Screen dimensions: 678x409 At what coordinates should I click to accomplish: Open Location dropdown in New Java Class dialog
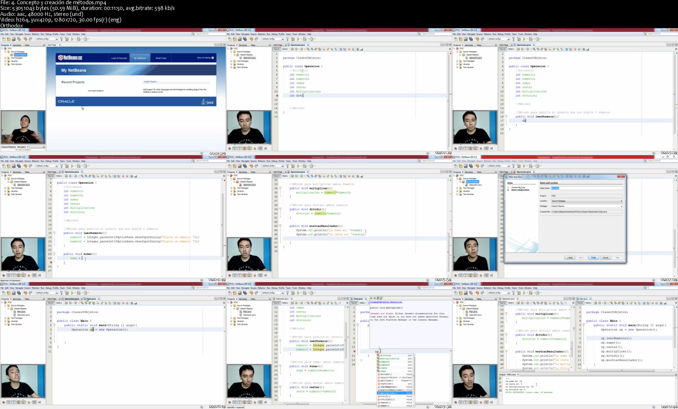coord(621,201)
